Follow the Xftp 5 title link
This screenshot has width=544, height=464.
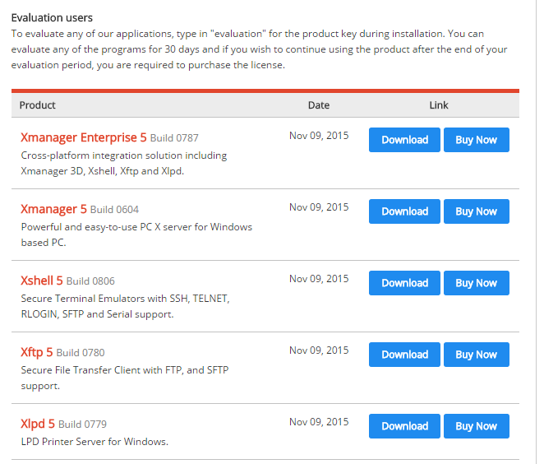pos(36,352)
